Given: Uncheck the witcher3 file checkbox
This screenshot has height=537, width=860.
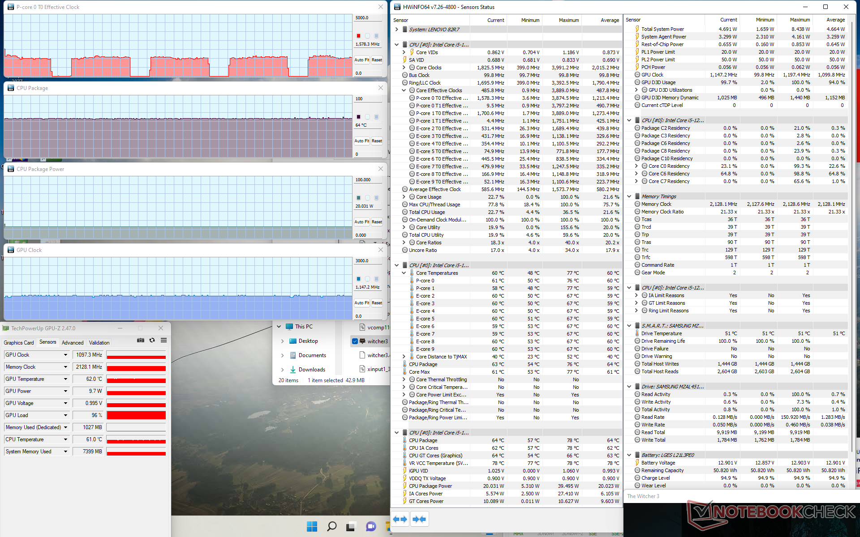Looking at the screenshot, I should (x=355, y=341).
